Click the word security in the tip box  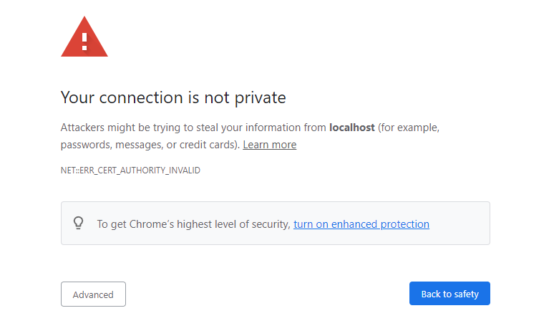point(271,224)
